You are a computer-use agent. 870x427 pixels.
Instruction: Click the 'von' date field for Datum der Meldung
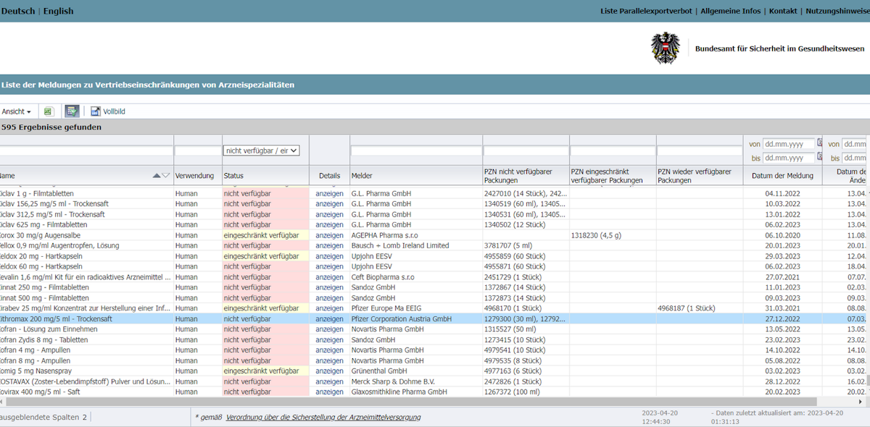pyautogui.click(x=789, y=144)
